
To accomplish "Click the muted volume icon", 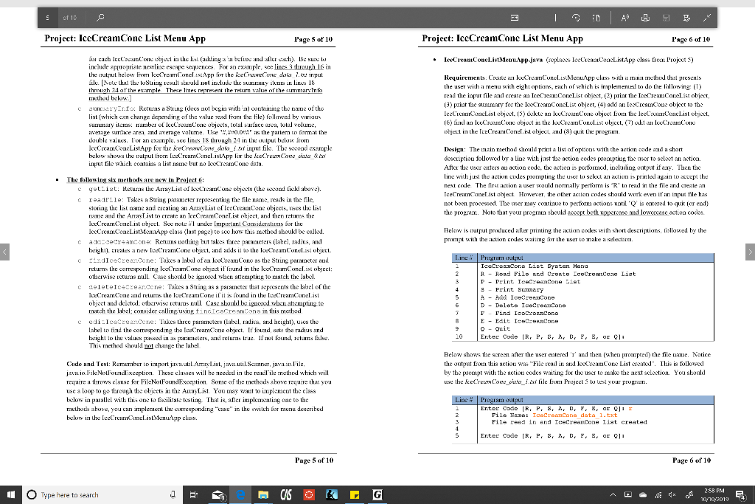I will 672,495.
